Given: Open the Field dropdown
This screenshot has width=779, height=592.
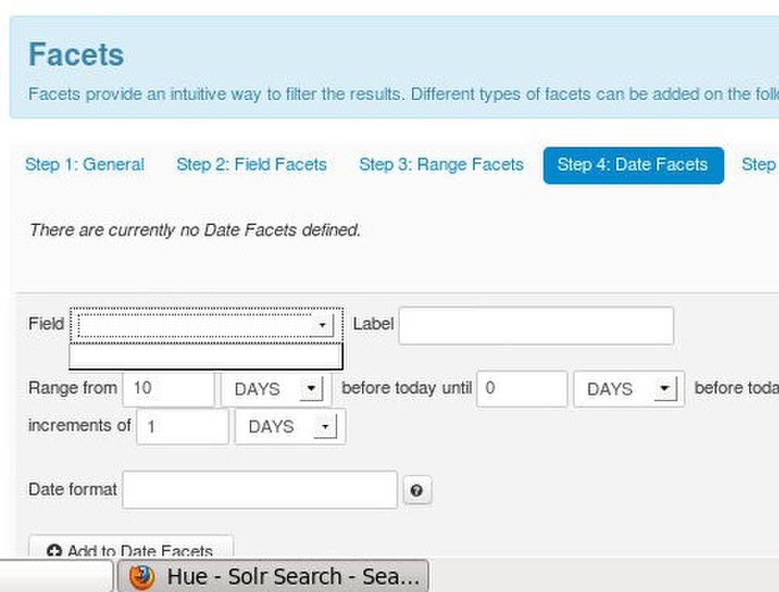Looking at the screenshot, I should [206, 325].
